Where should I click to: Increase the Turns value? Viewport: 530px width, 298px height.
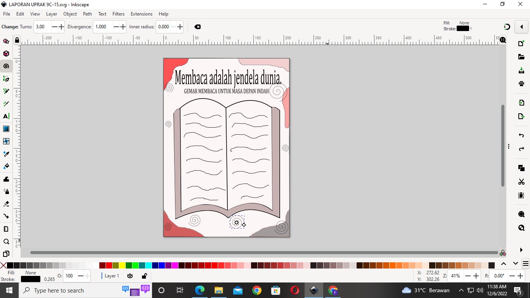coord(61,27)
